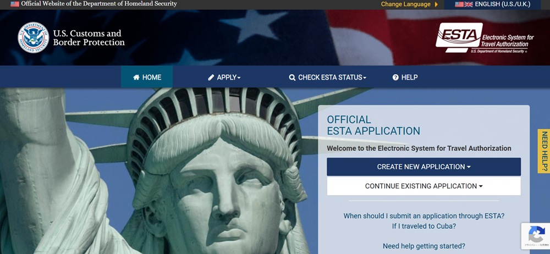Screen dimensions: 550x254
Task: Click the pencil icon beside APPLY
Action: coord(211,78)
